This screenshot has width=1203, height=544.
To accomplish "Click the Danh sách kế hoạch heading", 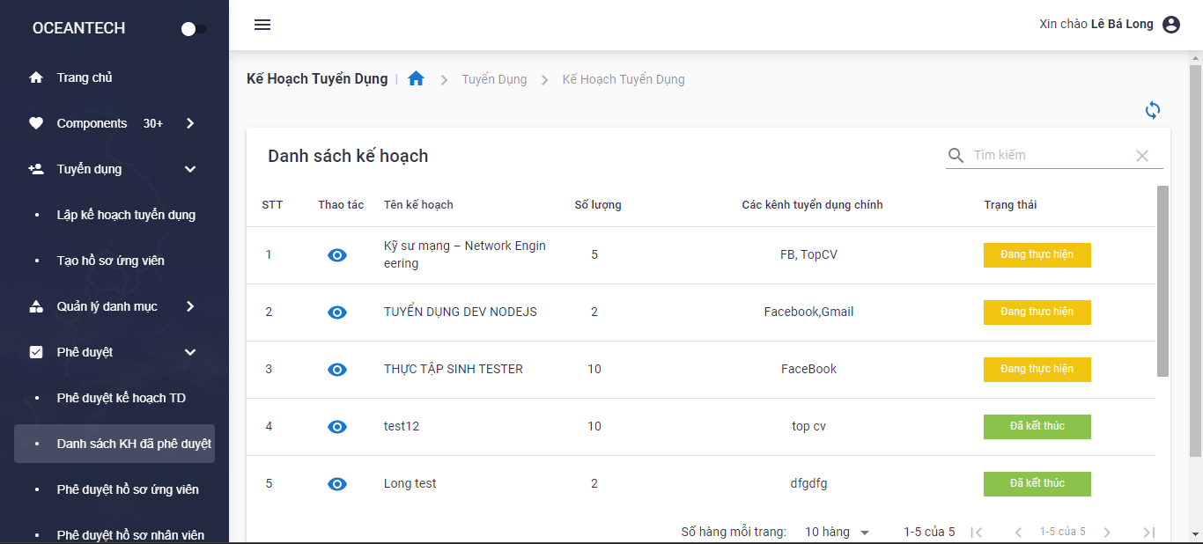I will (x=348, y=156).
